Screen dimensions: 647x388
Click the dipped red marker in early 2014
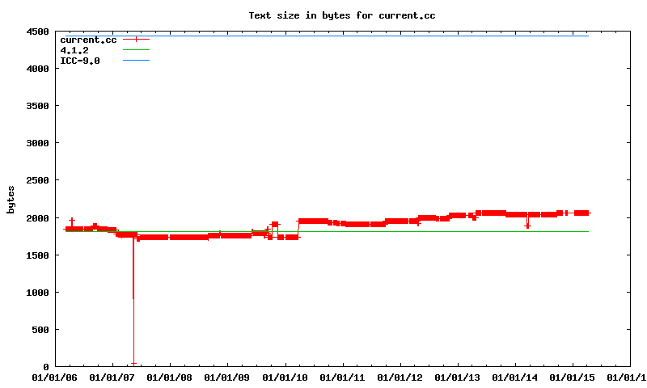pyautogui.click(x=527, y=226)
